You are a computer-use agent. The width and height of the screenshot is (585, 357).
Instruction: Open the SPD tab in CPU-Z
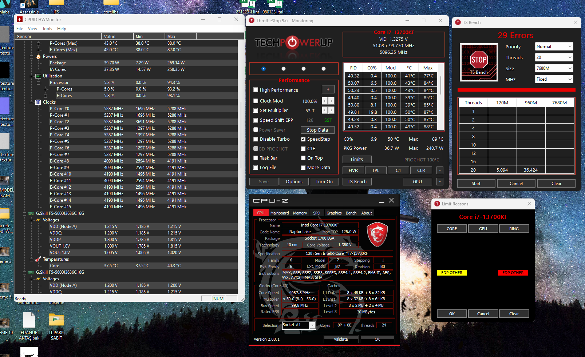317,213
